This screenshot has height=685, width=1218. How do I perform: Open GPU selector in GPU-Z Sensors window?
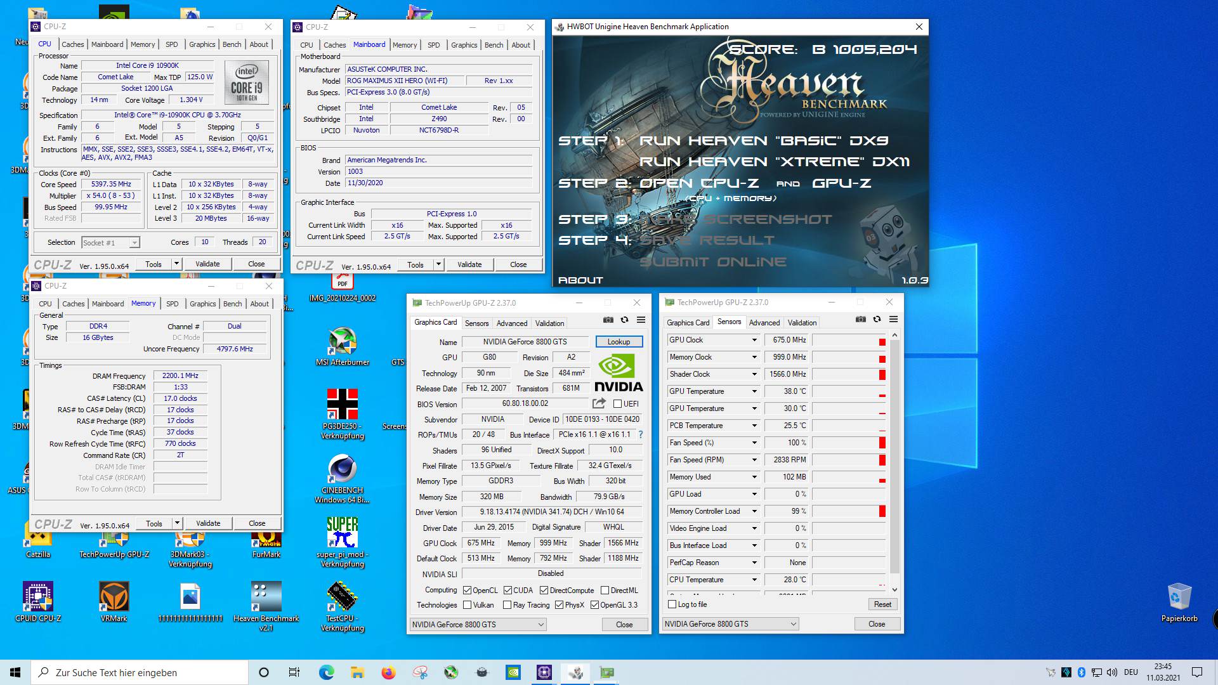click(730, 624)
